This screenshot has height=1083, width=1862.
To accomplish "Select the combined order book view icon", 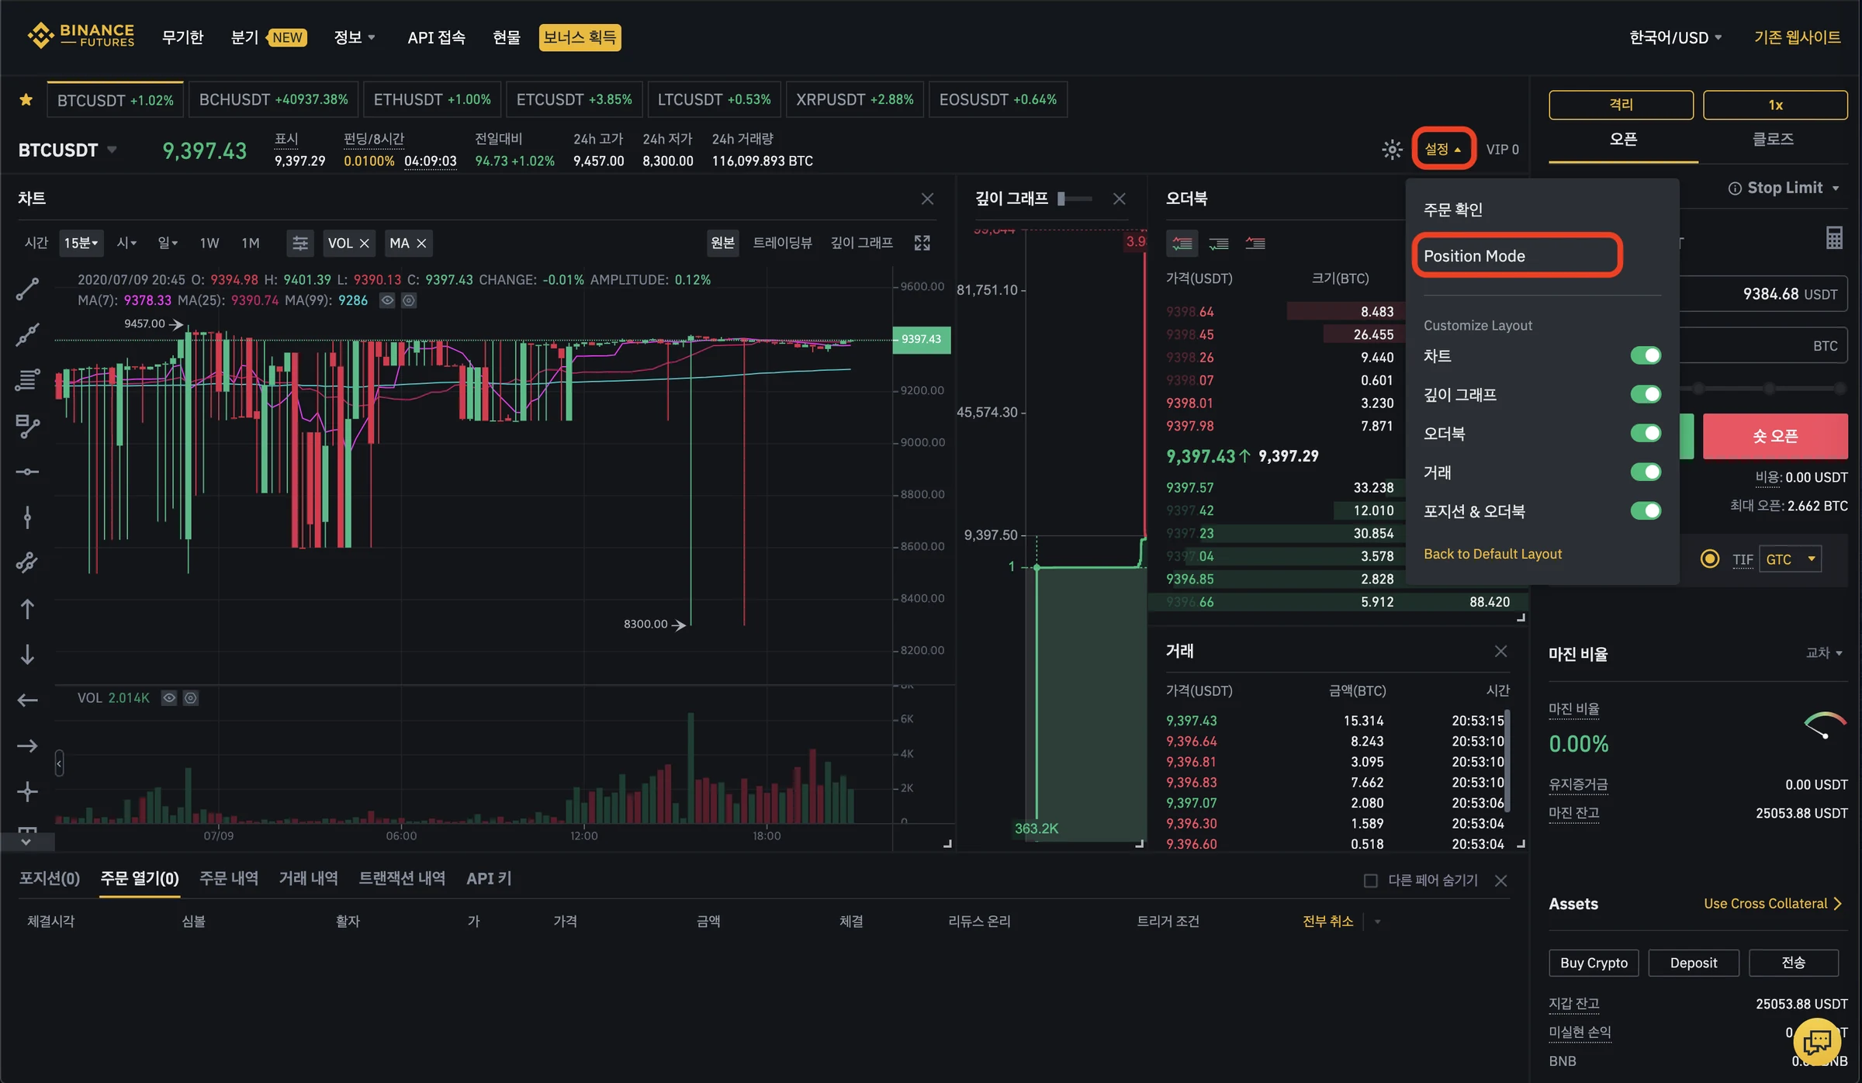I will pos(1182,244).
